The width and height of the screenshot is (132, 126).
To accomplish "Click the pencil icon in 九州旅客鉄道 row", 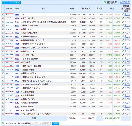I will [123, 103].
